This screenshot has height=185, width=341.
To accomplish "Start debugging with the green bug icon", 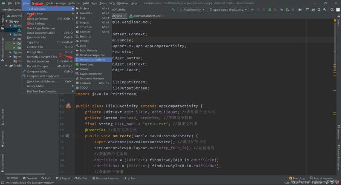I will click(270, 10).
